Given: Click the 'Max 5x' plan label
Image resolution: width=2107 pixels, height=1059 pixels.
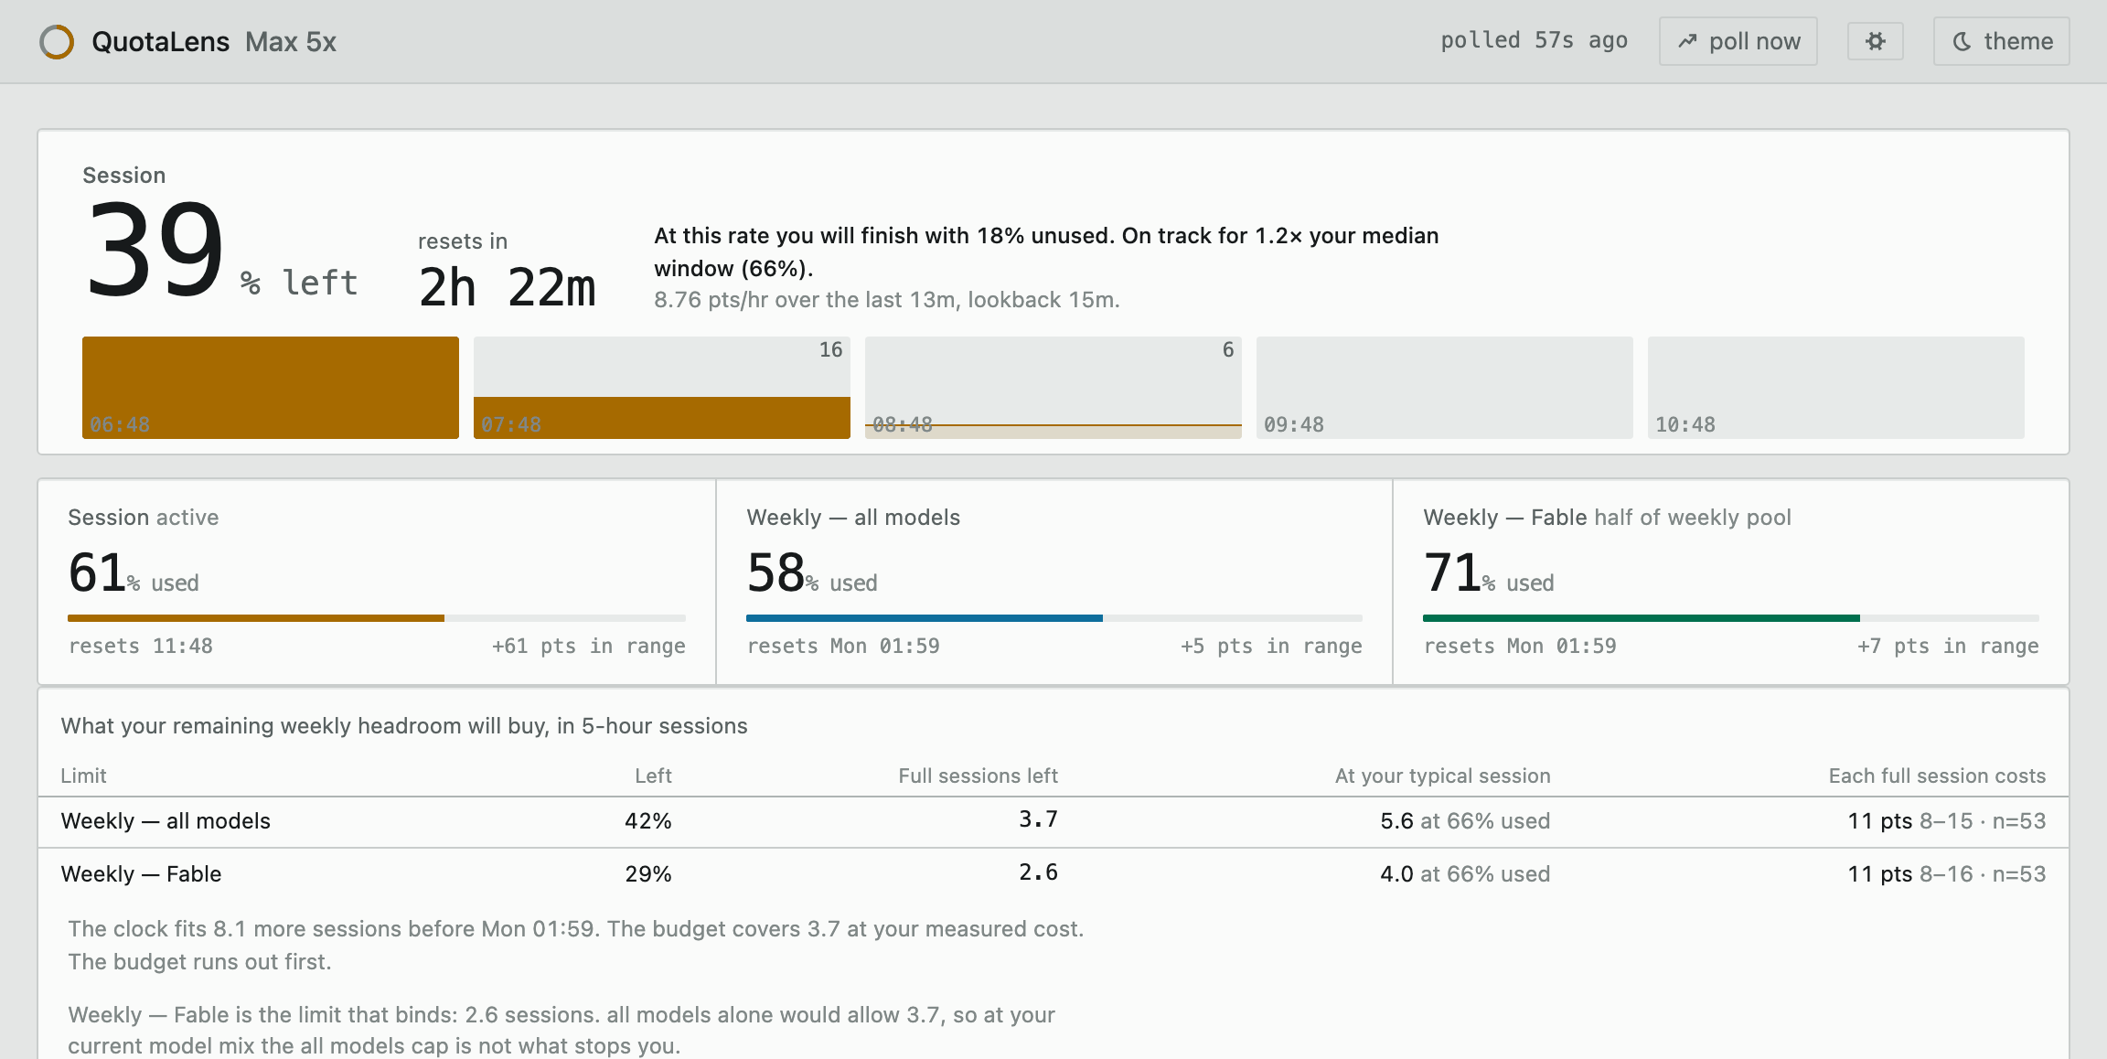Looking at the screenshot, I should click(291, 42).
